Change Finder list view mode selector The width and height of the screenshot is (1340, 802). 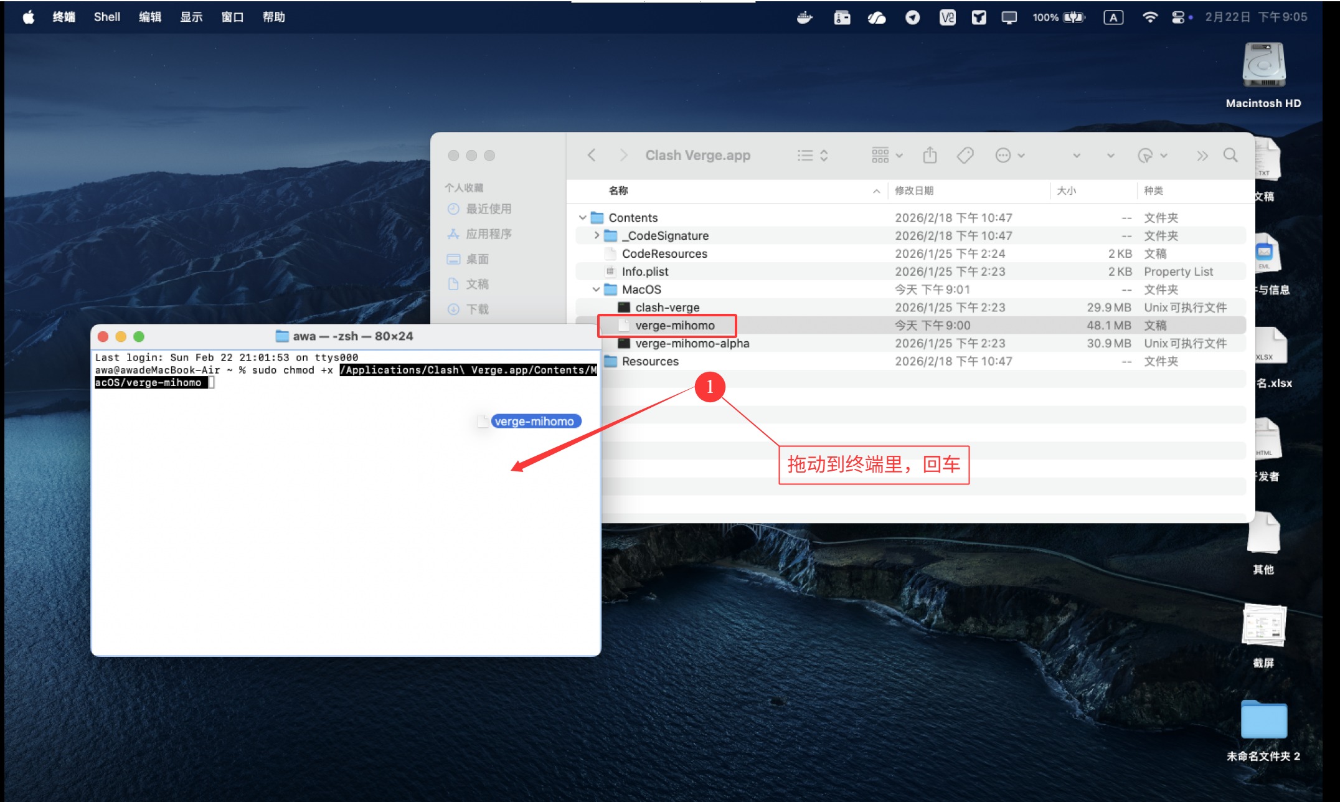coord(813,155)
